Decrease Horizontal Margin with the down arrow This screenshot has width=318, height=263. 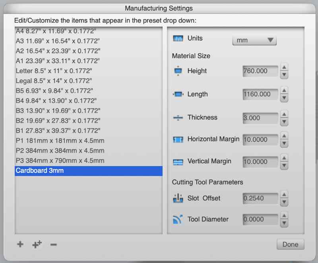[x=284, y=143]
